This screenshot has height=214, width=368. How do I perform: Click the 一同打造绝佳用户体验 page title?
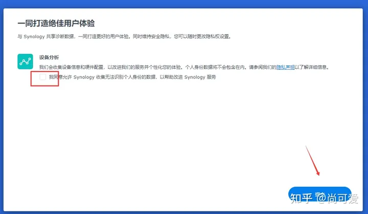tap(56, 23)
